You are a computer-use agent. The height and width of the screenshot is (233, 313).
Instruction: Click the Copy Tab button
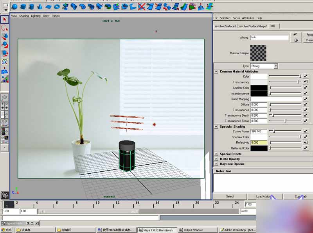[299, 196]
